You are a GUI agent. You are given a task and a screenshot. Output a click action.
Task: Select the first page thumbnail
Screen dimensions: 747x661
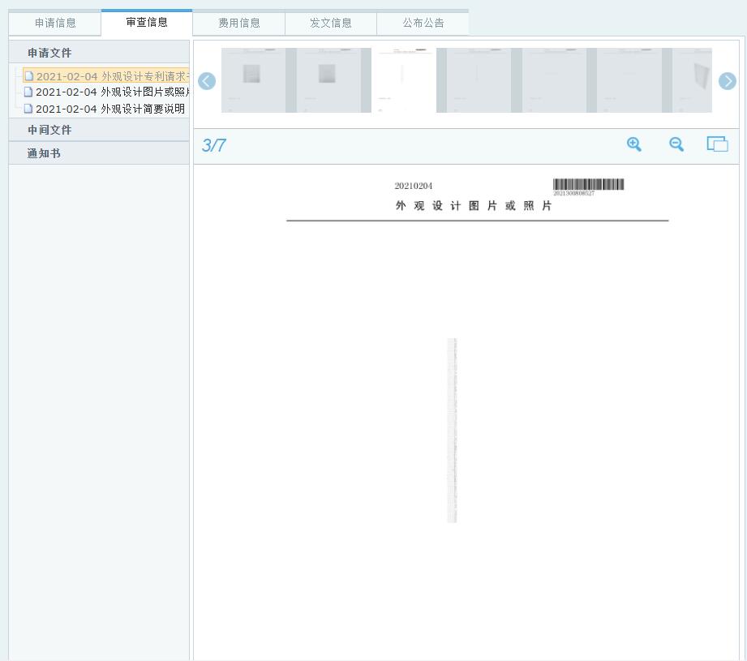253,79
